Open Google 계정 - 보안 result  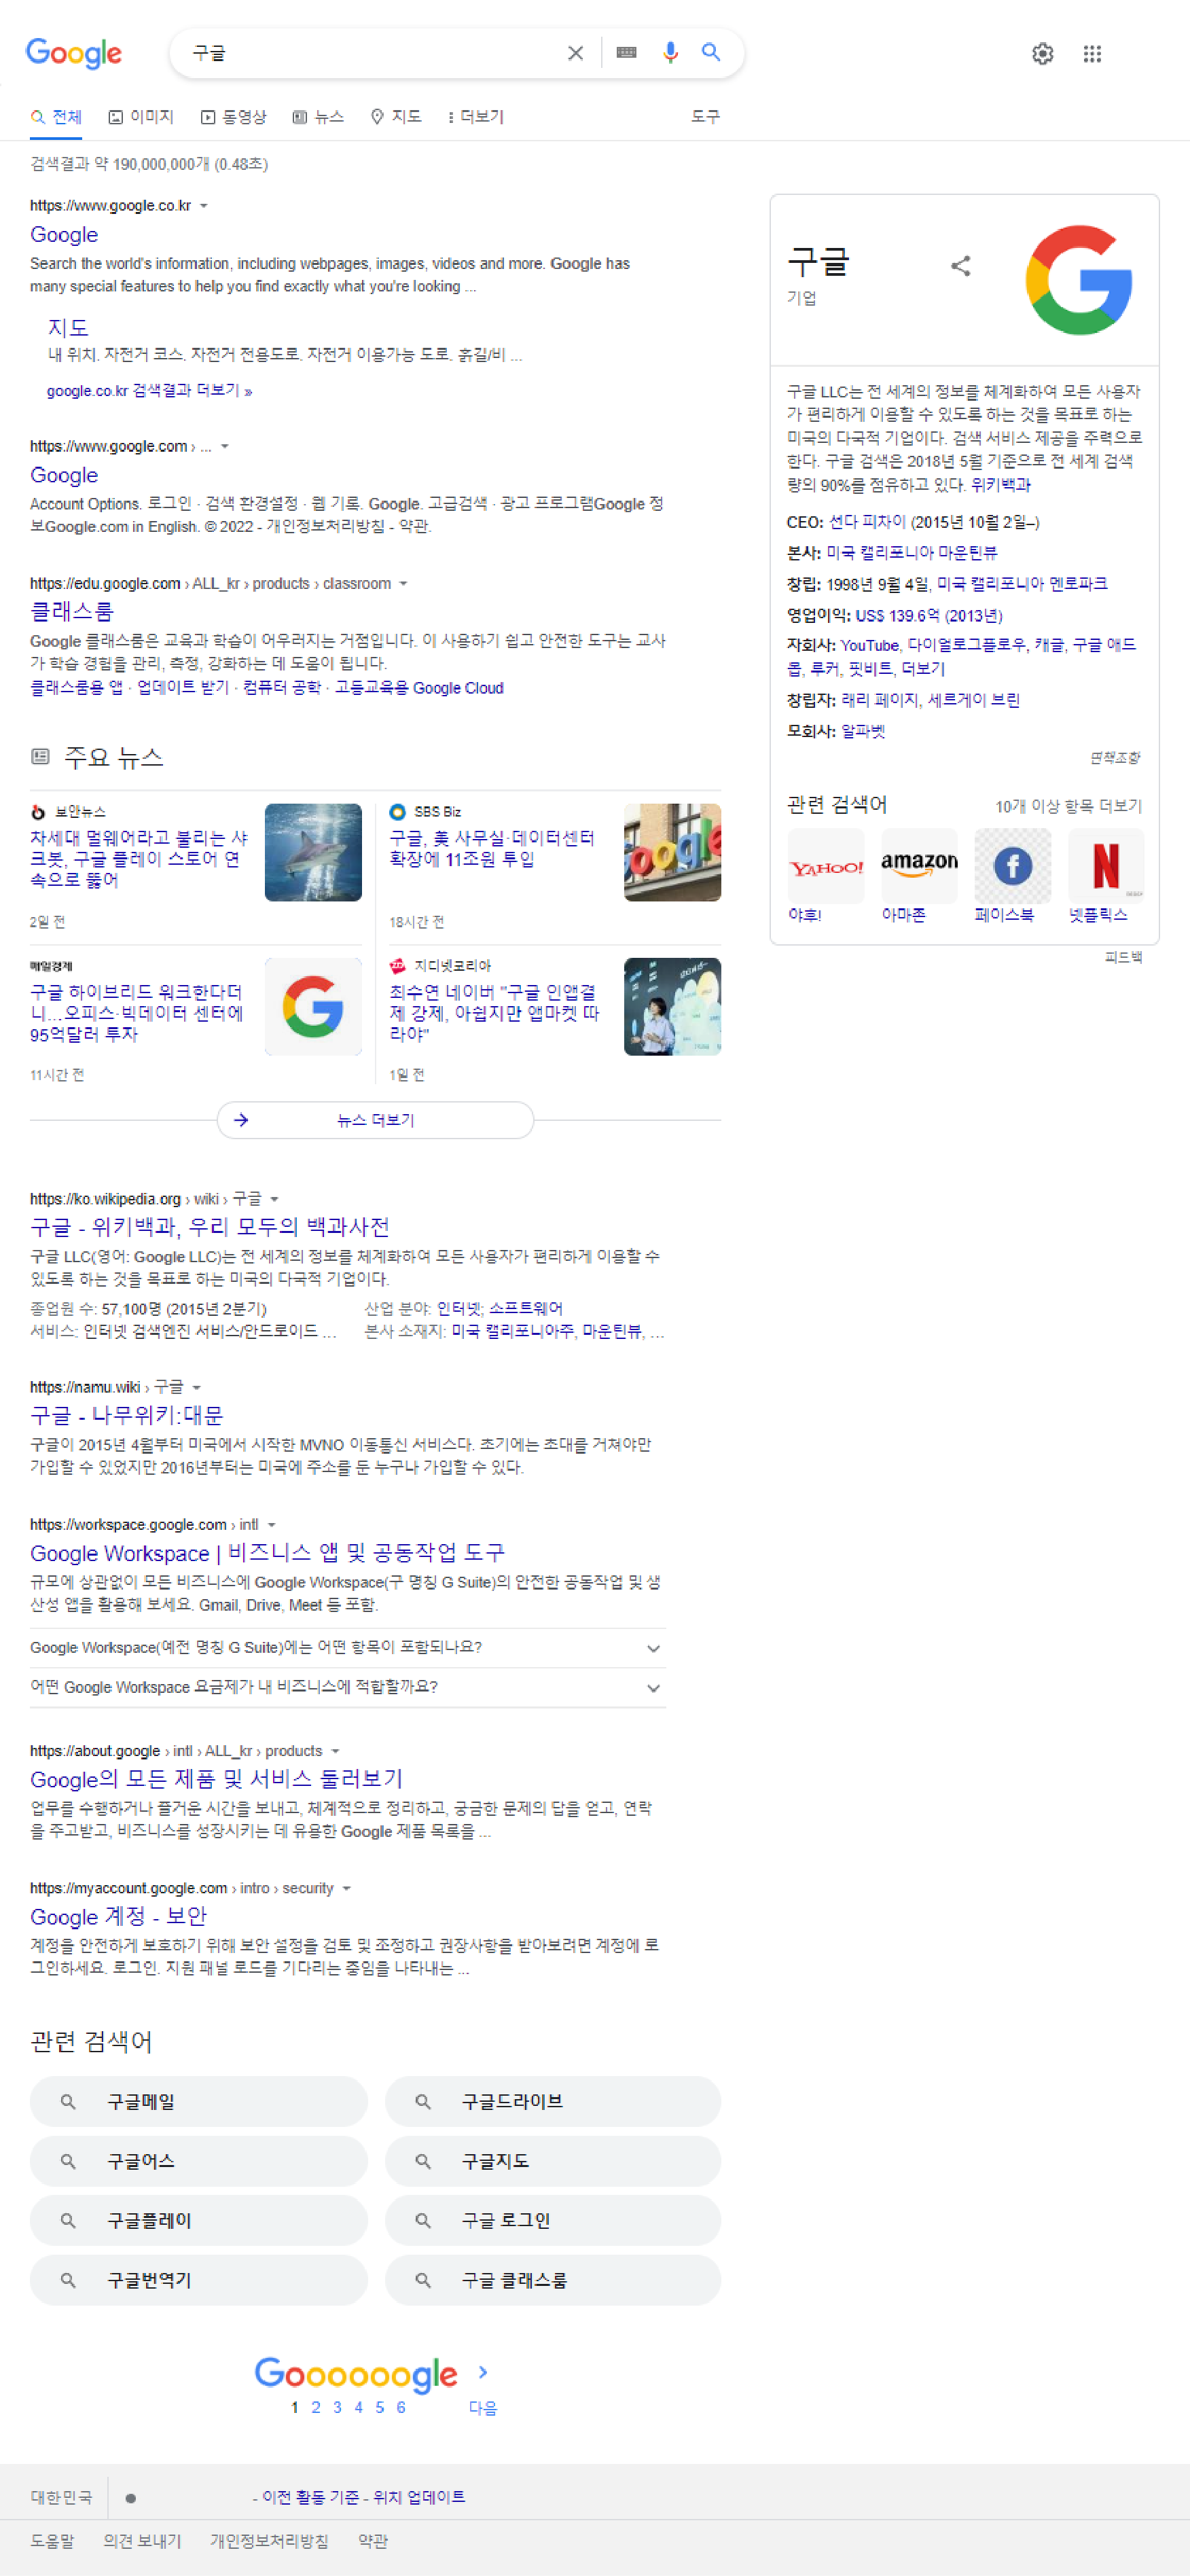[118, 1917]
